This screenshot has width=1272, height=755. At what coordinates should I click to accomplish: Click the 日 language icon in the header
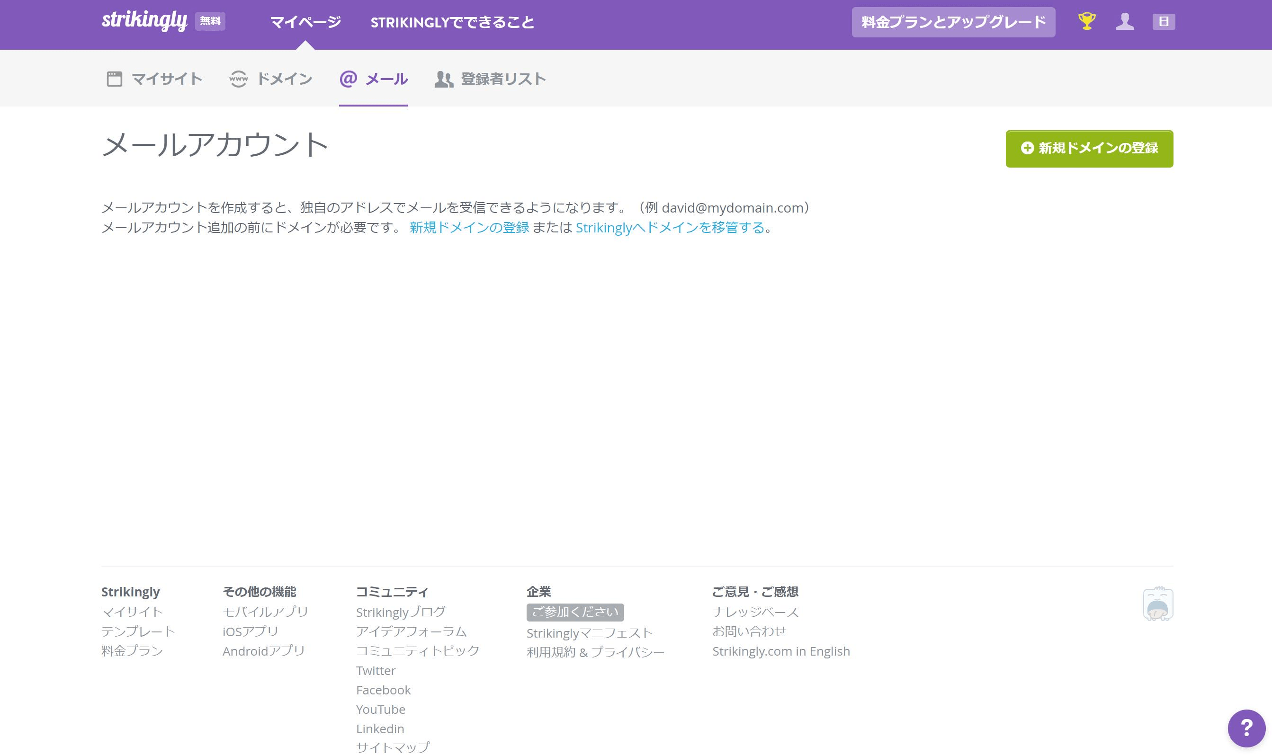(x=1164, y=22)
